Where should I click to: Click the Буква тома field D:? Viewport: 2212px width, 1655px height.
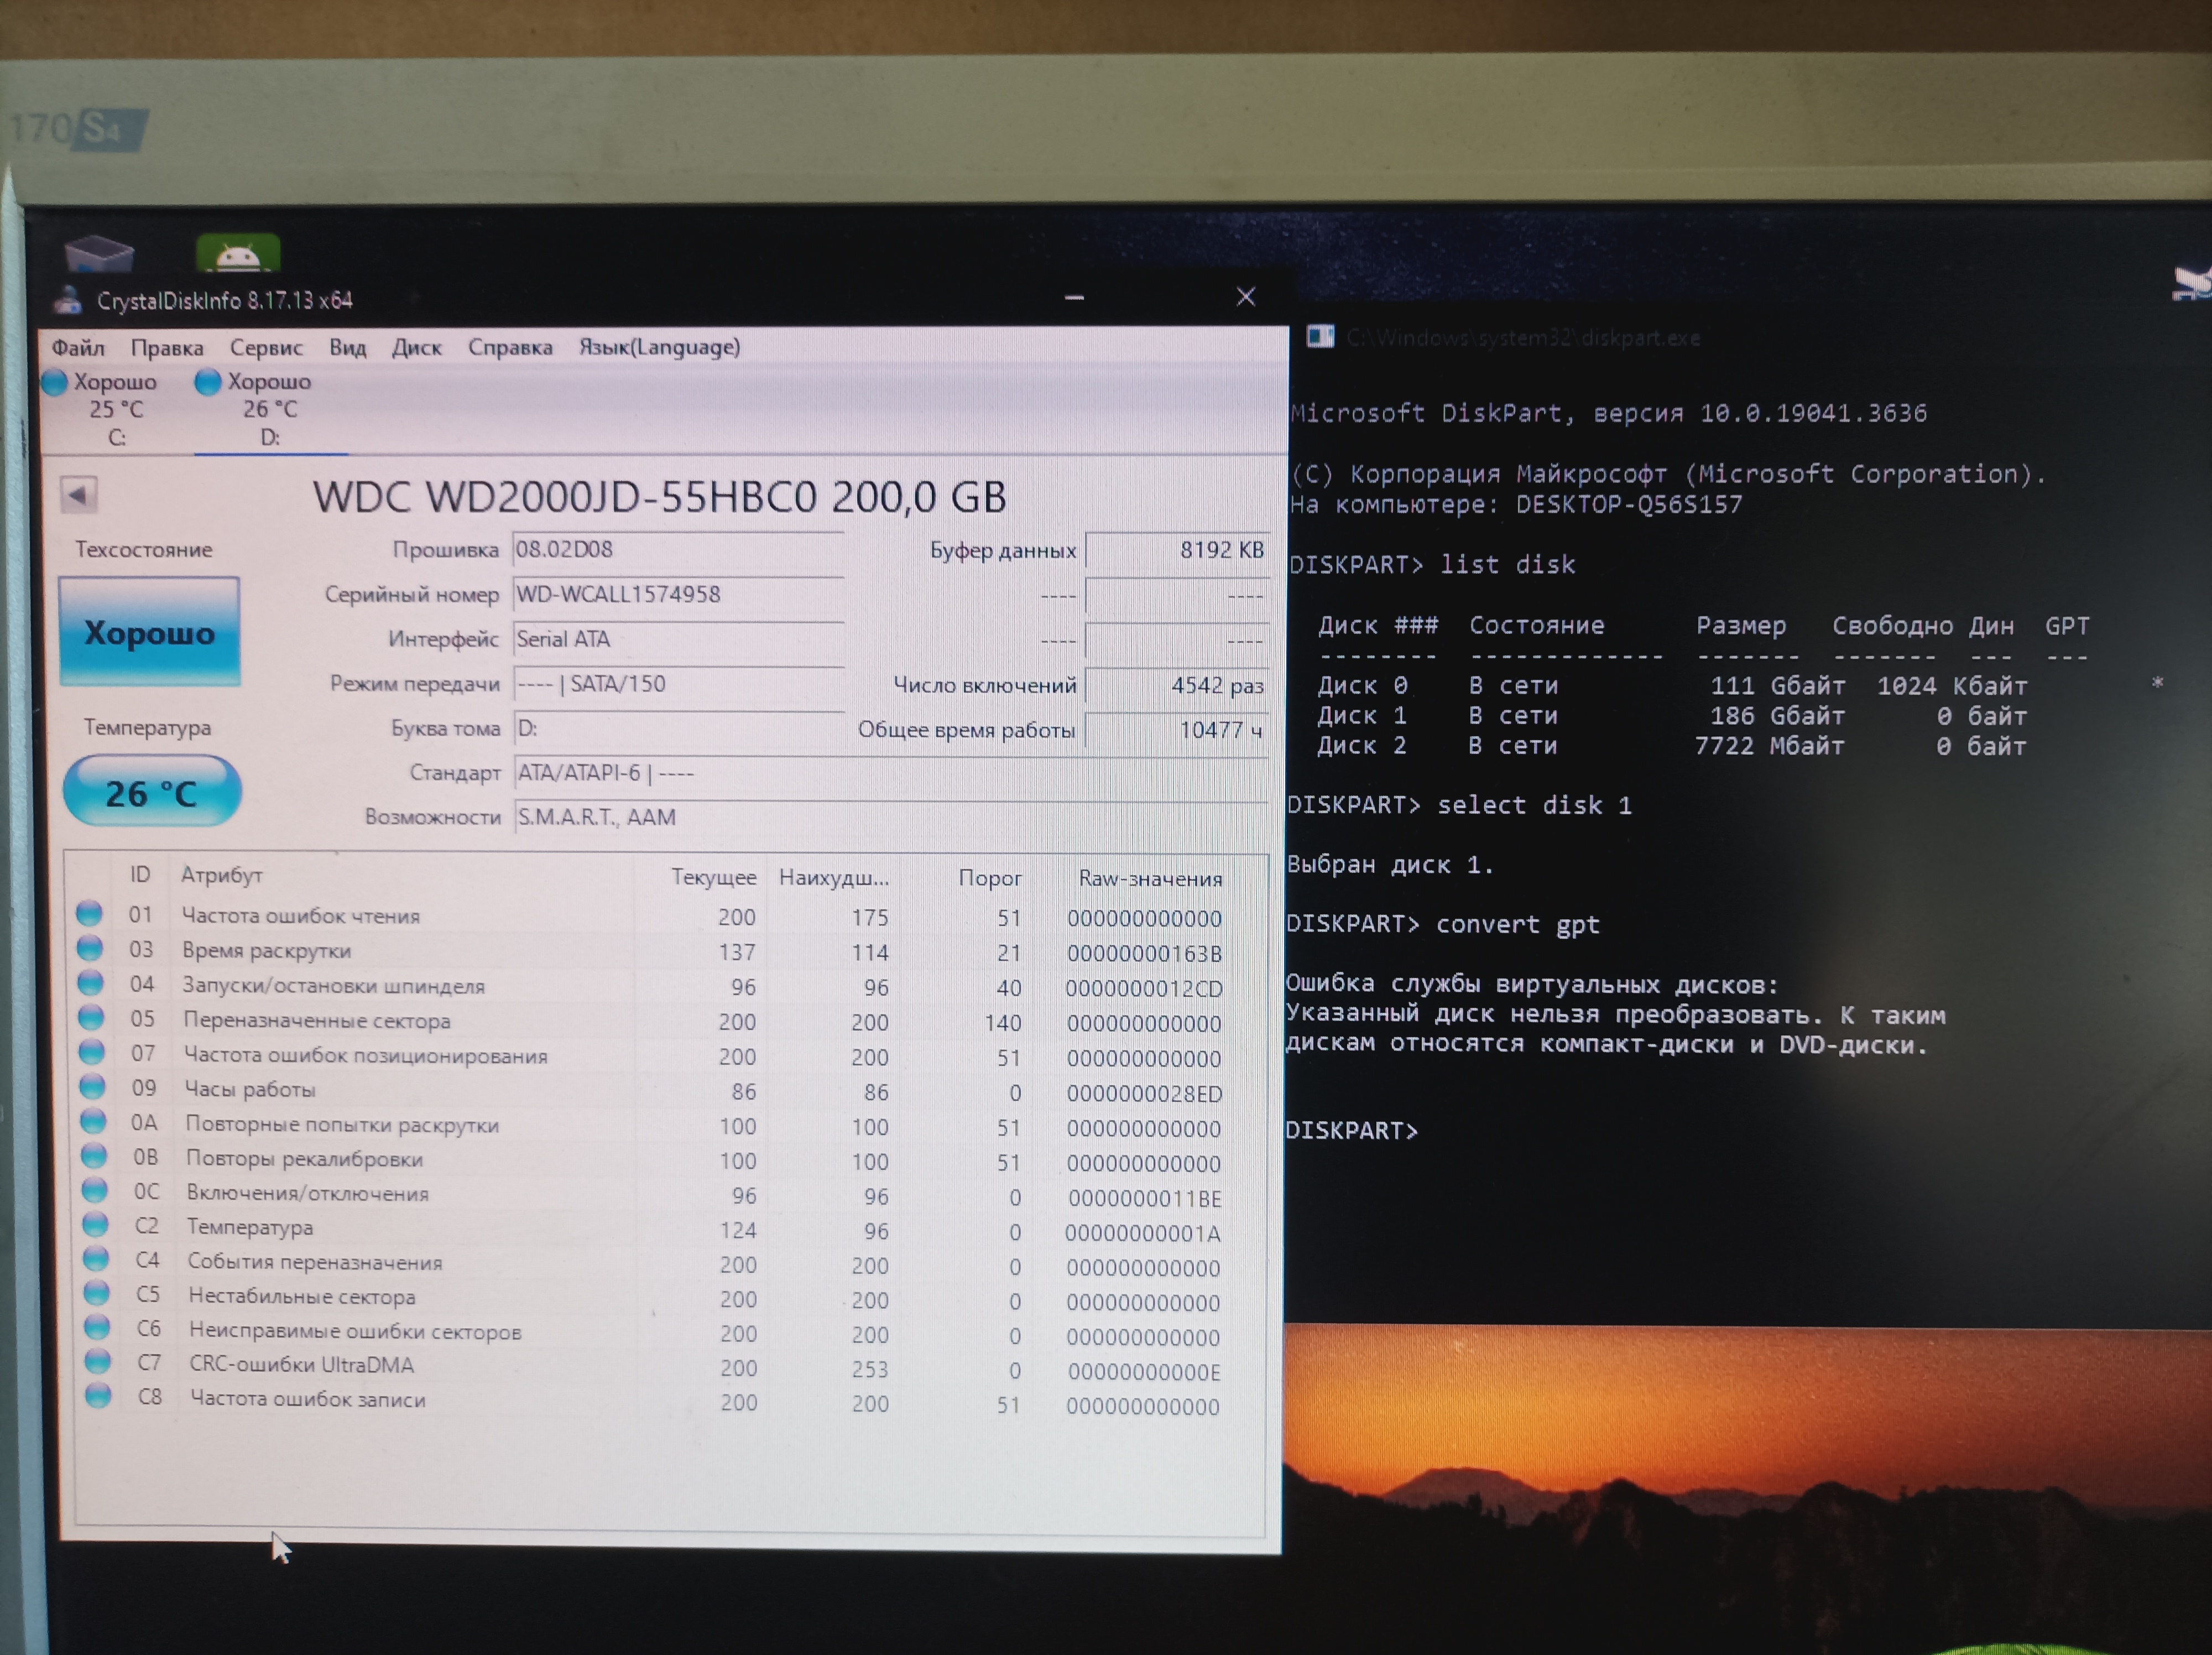point(678,729)
